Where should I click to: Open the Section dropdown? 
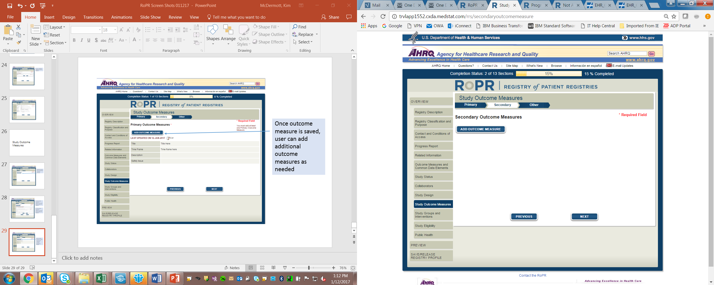[56, 43]
